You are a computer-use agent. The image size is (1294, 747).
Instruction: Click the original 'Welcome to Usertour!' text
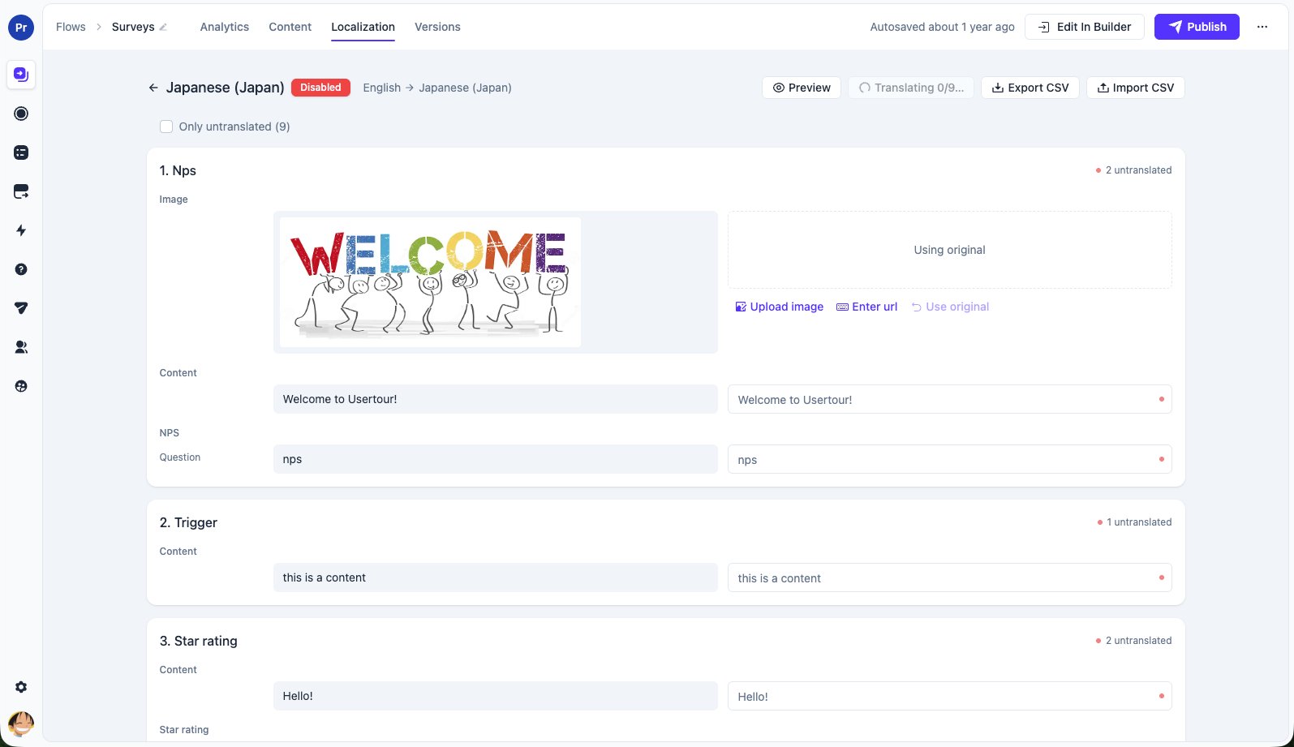point(340,399)
